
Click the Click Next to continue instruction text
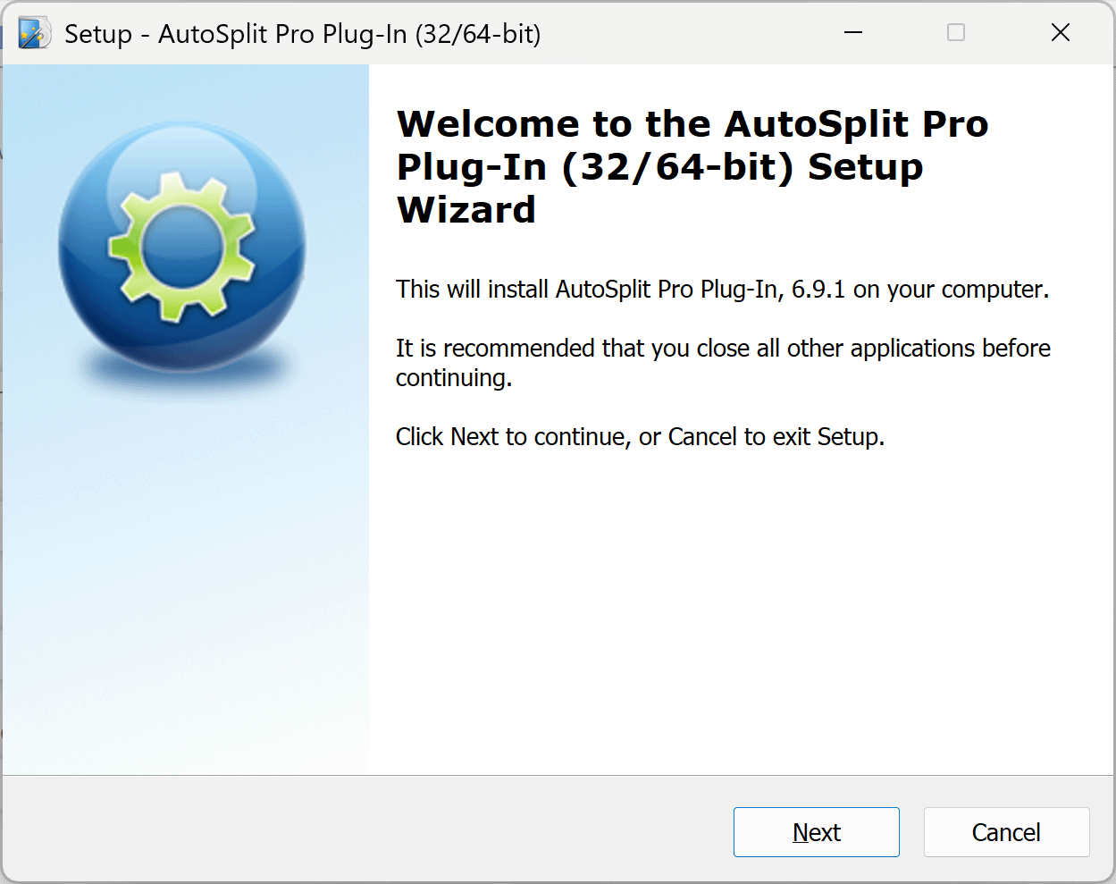coord(640,436)
